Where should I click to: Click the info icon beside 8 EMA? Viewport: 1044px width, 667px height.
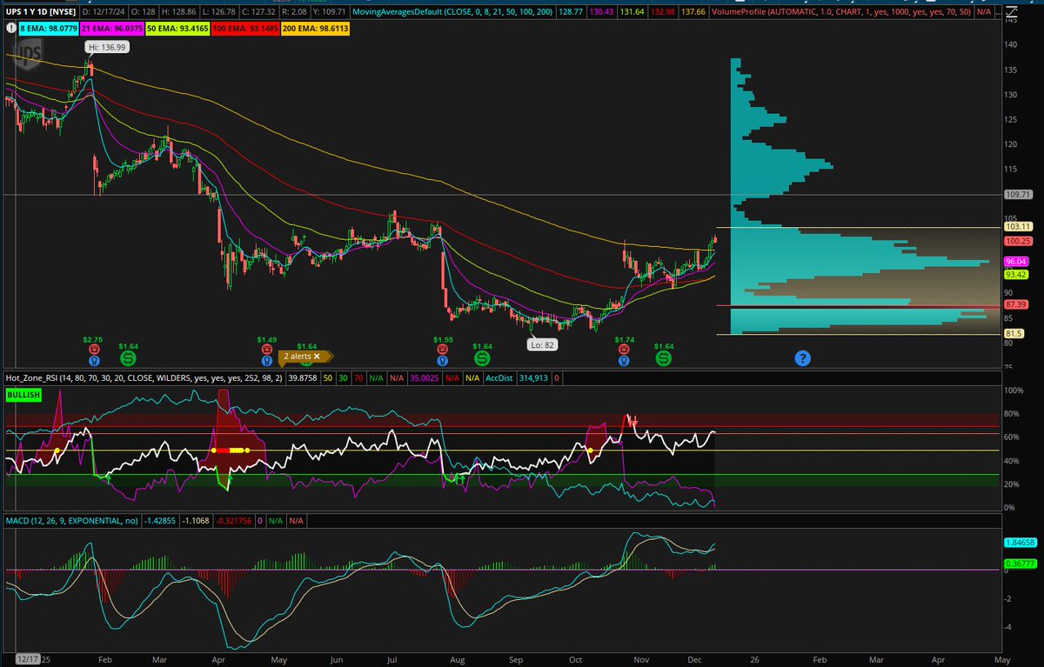pyautogui.click(x=10, y=28)
